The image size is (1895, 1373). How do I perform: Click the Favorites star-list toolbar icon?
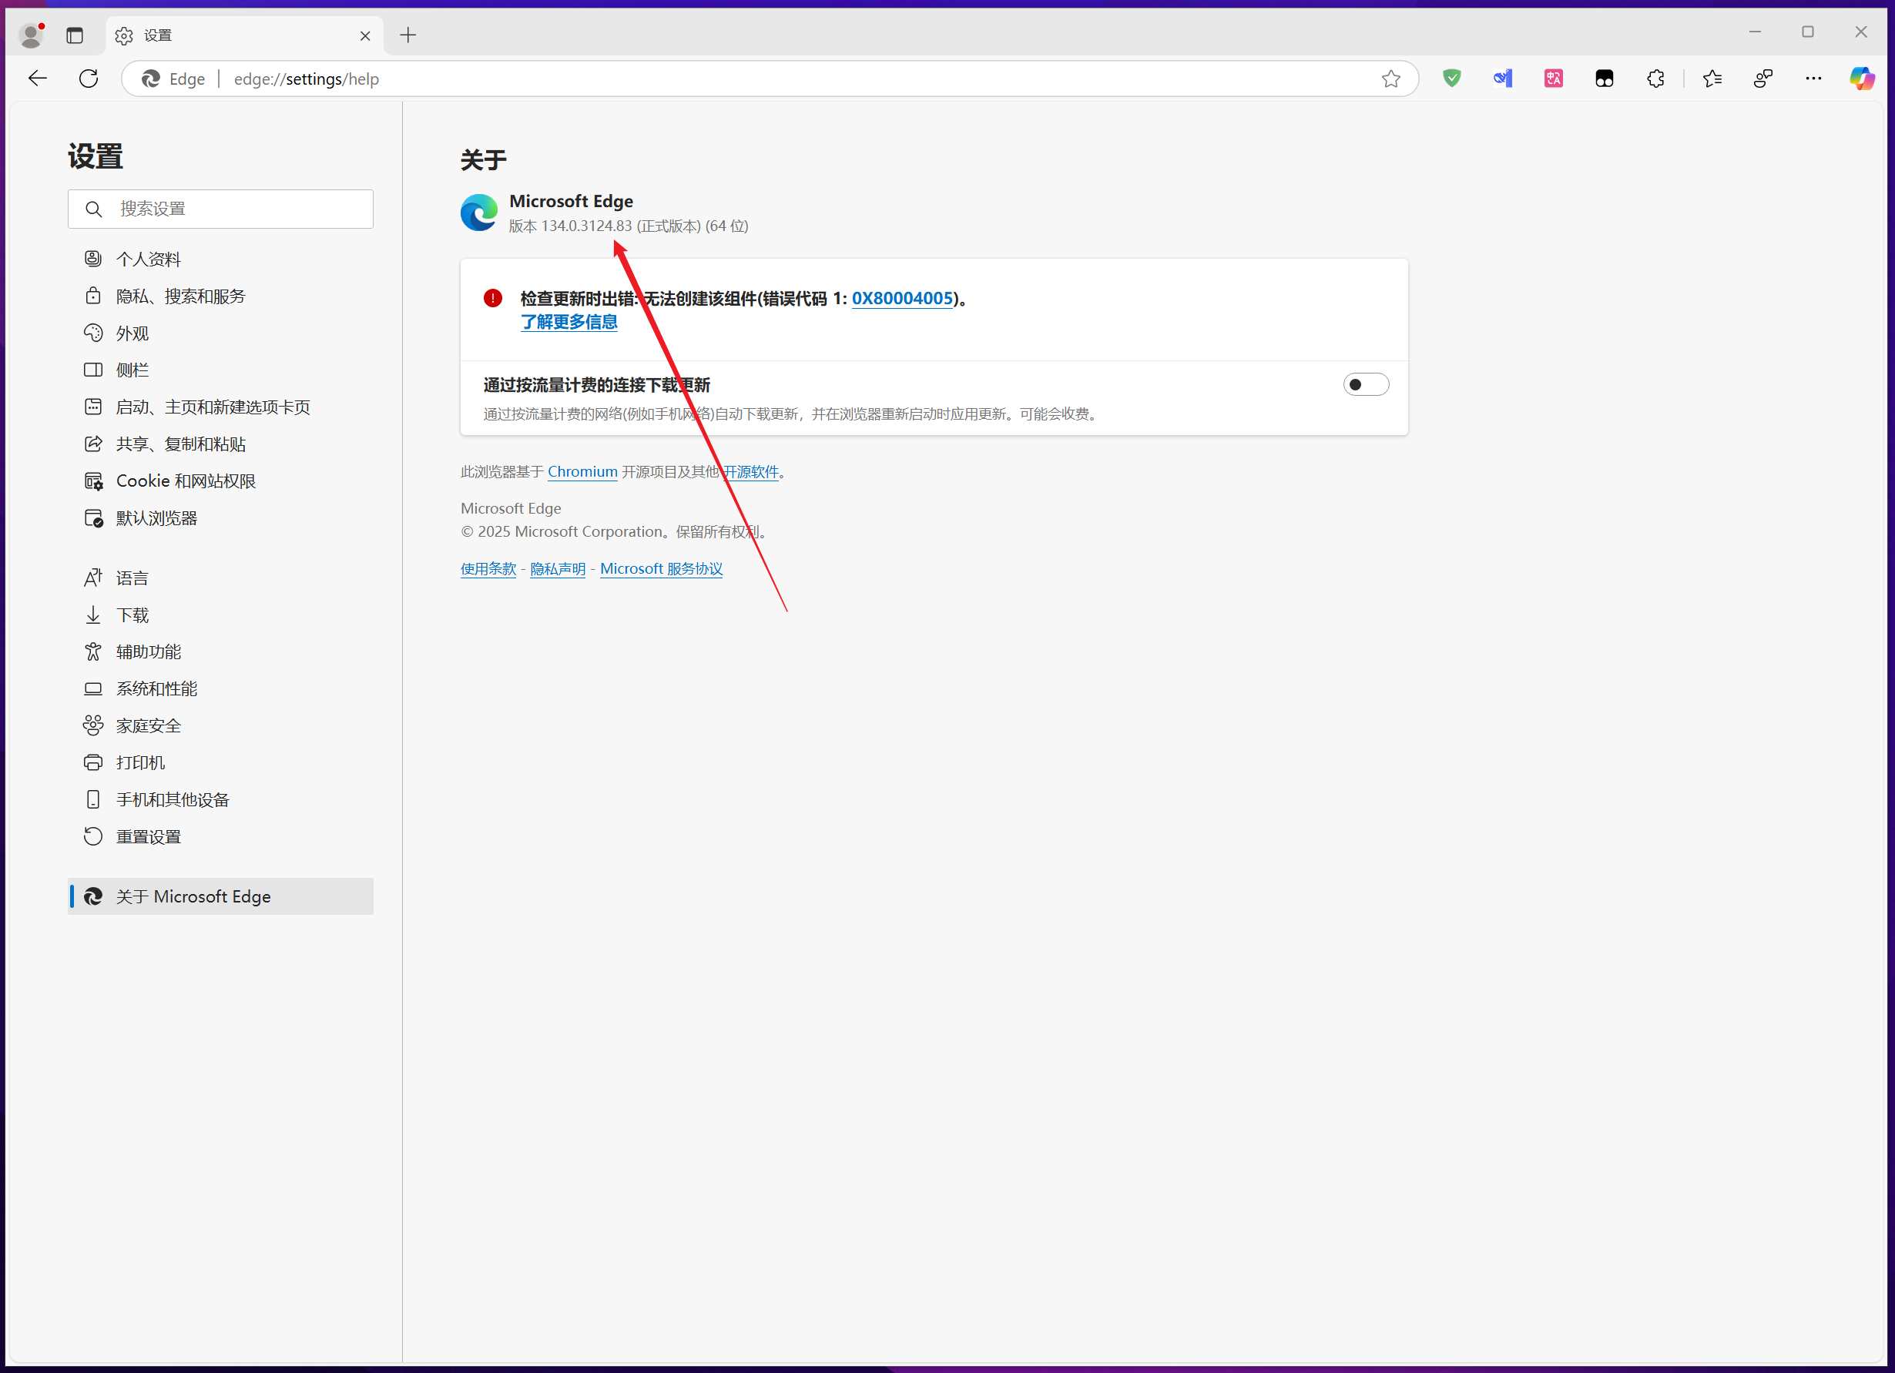[x=1712, y=79]
